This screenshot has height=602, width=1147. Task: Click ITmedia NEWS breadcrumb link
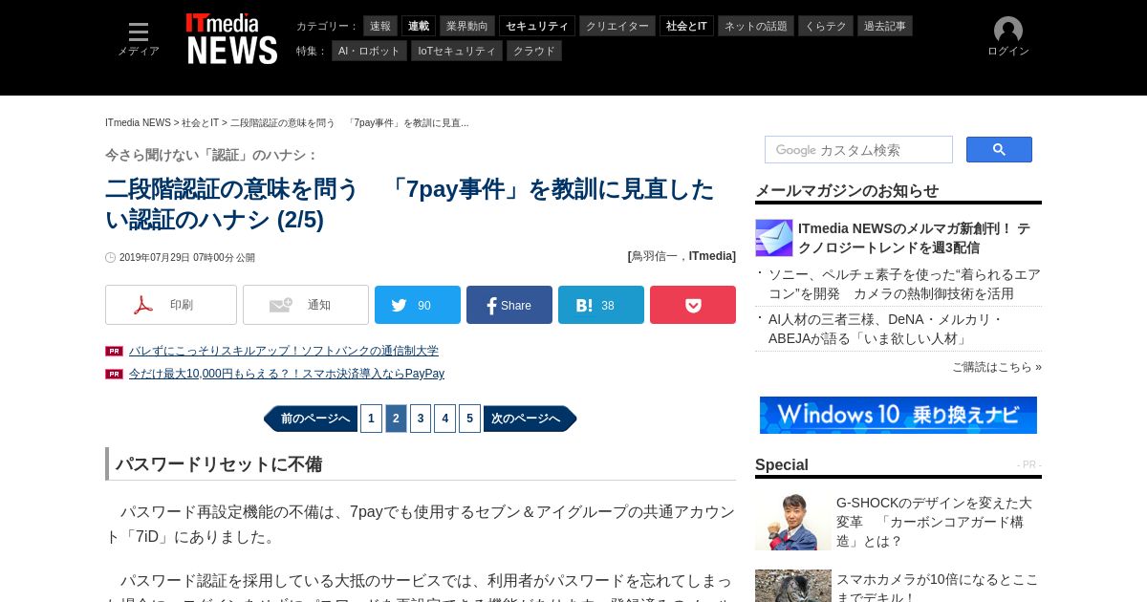pos(138,123)
